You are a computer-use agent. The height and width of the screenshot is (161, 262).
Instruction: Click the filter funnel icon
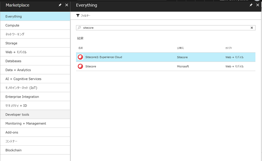(x=78, y=16)
